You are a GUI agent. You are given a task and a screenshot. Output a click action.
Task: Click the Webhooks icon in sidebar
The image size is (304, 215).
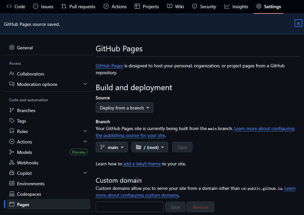pos(12,163)
